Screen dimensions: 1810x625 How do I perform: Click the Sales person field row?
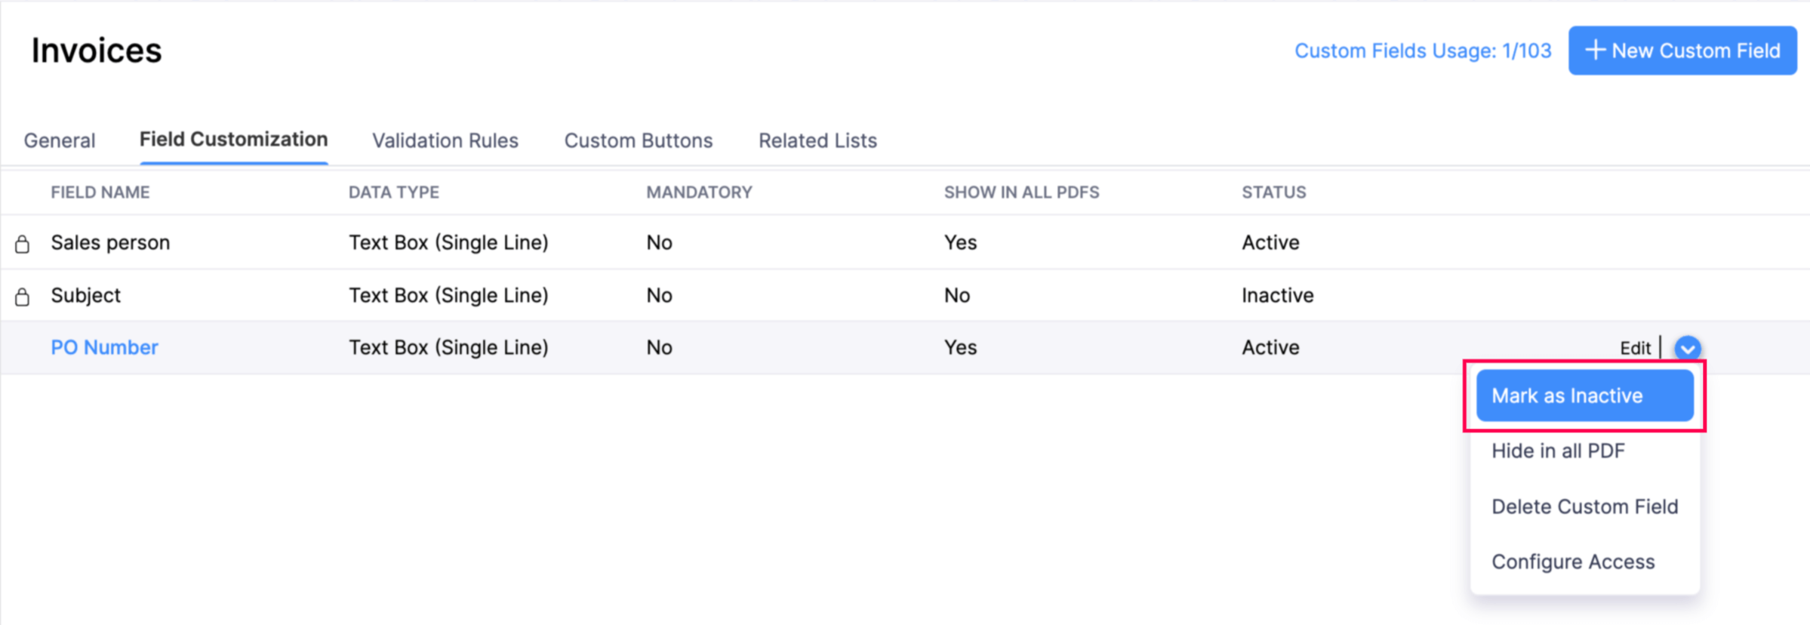[x=110, y=242]
